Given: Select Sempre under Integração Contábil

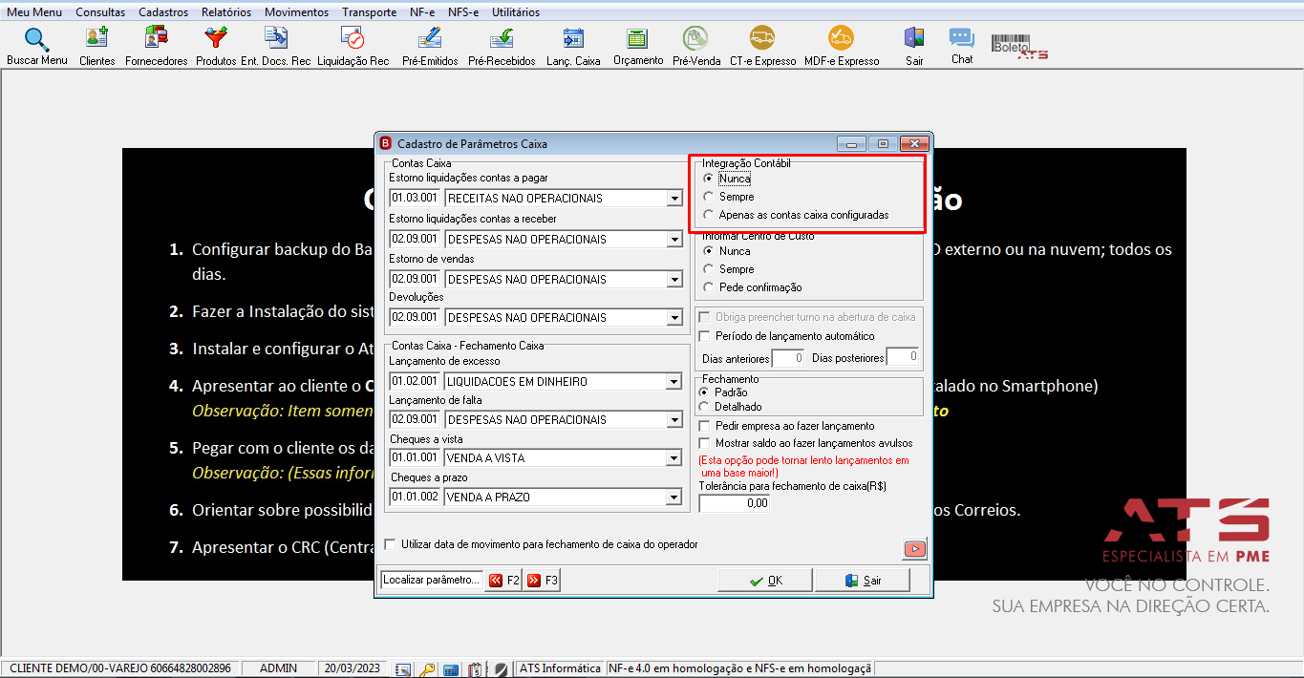Looking at the screenshot, I should (708, 197).
